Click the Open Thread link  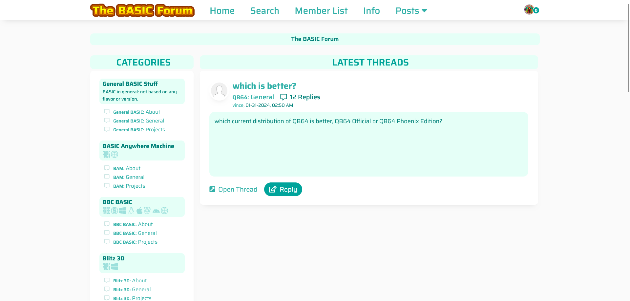(x=233, y=189)
